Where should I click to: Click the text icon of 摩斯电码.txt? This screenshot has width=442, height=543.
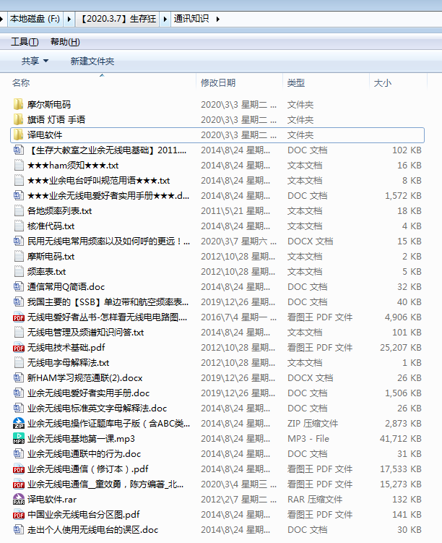click(18, 256)
